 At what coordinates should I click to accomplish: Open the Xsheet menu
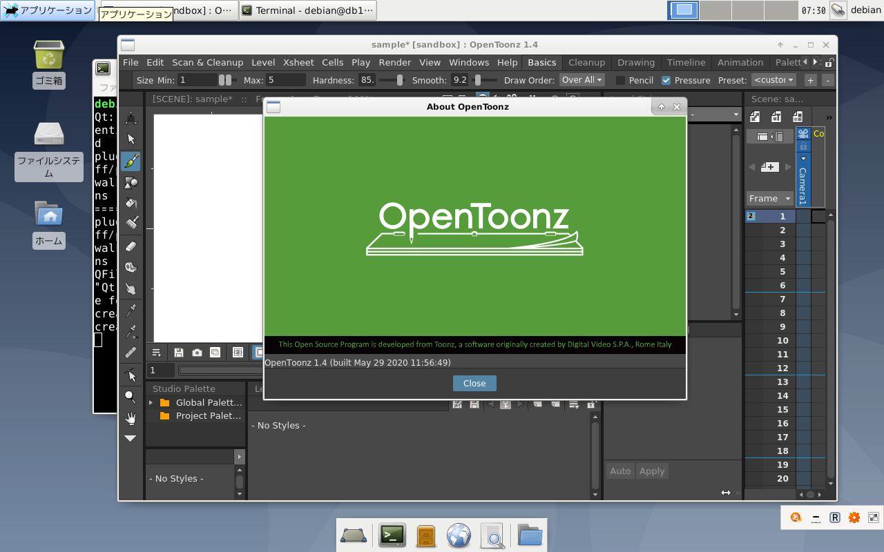298,62
